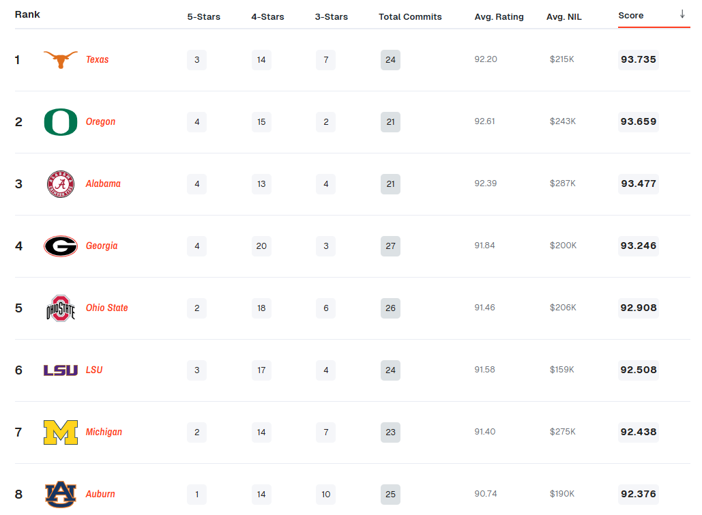Screen dimensions: 702x515
Task: Open the Alabama team link
Action: coord(103,183)
